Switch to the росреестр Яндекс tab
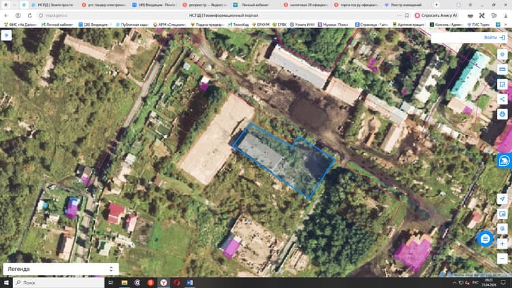Image resolution: width=512 pixels, height=288 pixels. coord(204,5)
